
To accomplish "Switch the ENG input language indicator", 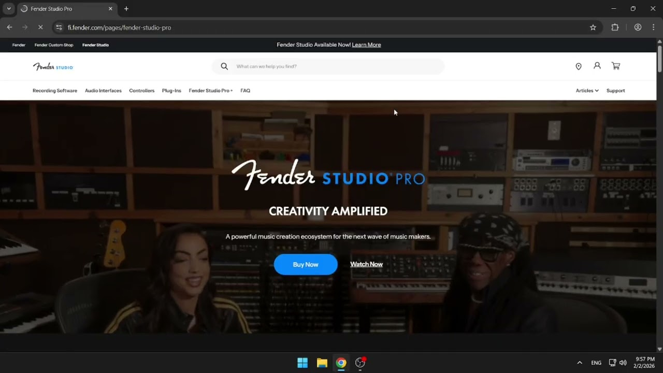I will pos(596,363).
